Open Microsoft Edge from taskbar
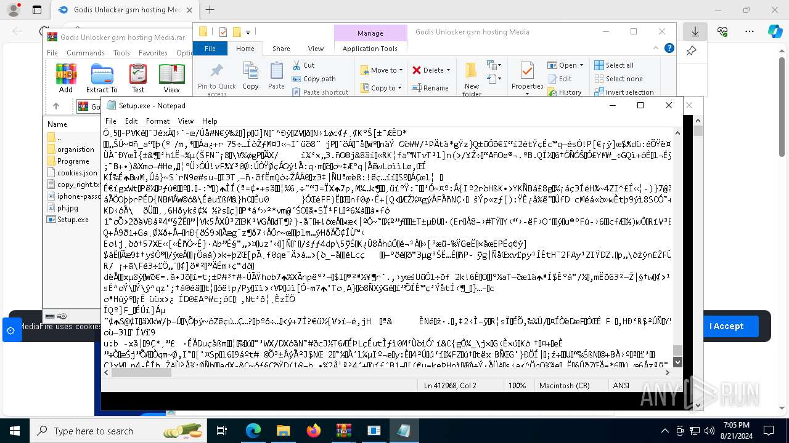Image resolution: width=789 pixels, height=443 pixels. 253,431
